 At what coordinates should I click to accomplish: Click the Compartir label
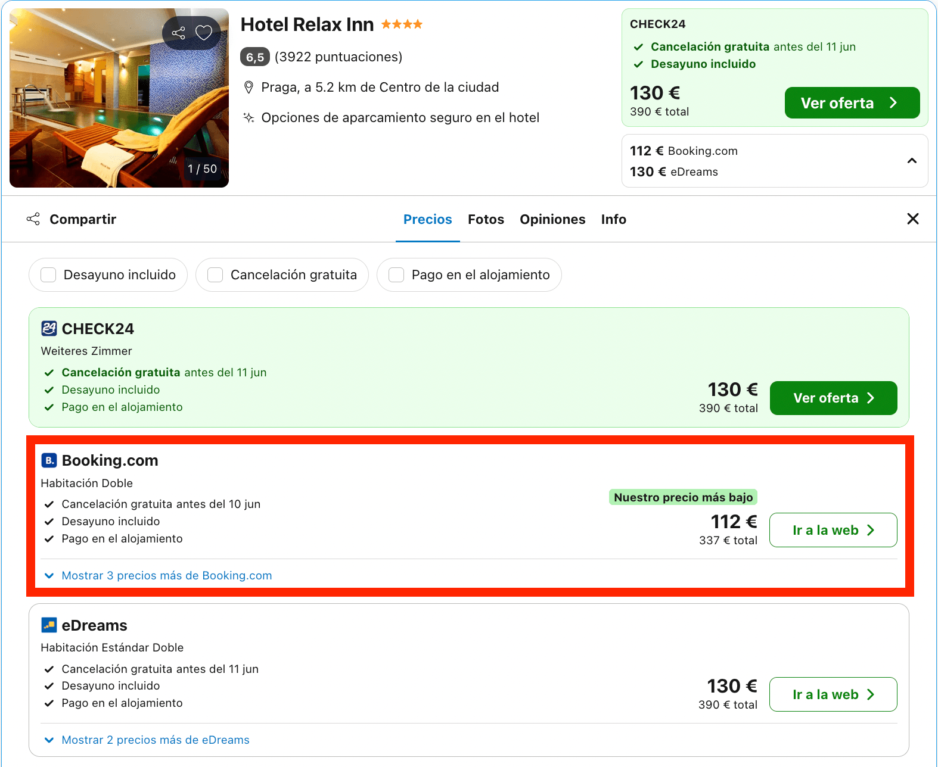pos(83,219)
